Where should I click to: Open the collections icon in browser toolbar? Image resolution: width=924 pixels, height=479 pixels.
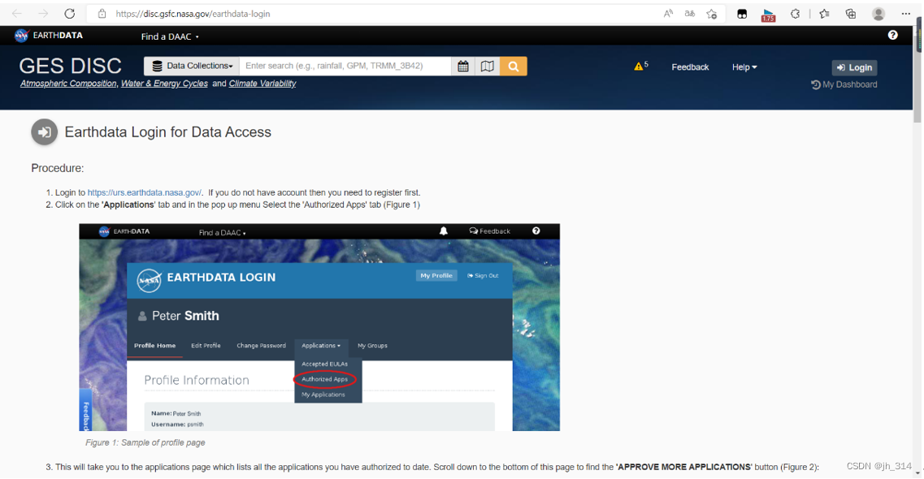click(x=850, y=14)
